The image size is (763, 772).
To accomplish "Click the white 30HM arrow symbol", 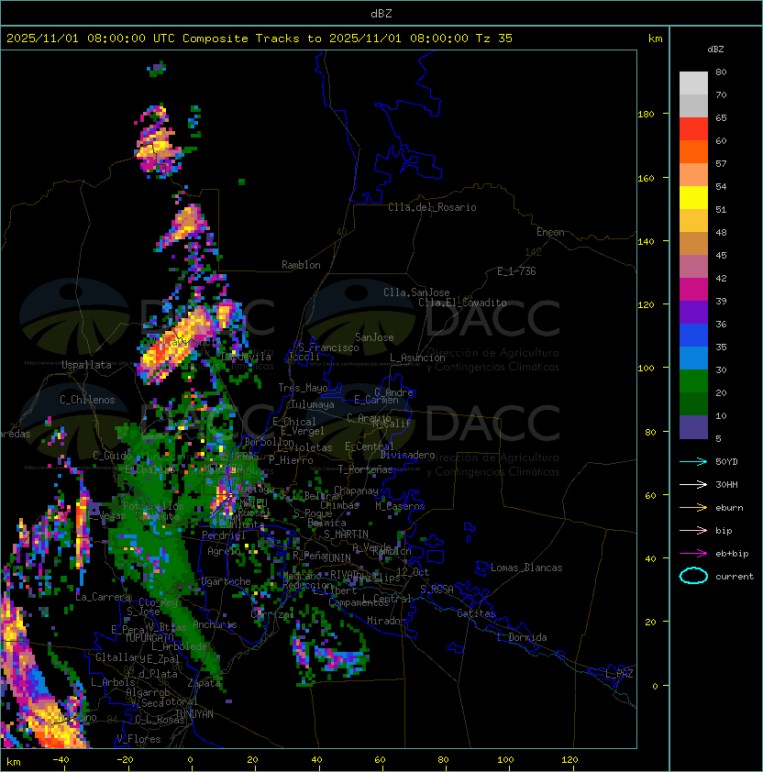I will (693, 484).
